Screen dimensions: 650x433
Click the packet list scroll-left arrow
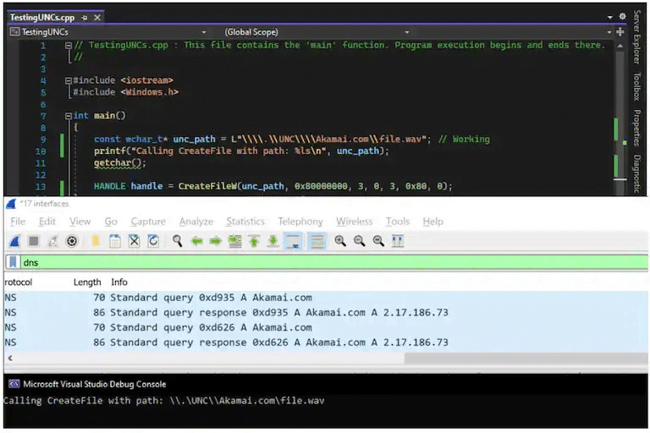pos(10,358)
